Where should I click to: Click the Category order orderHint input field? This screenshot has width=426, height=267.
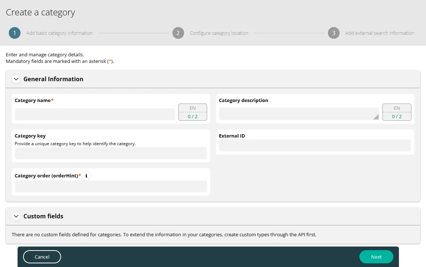(x=111, y=187)
